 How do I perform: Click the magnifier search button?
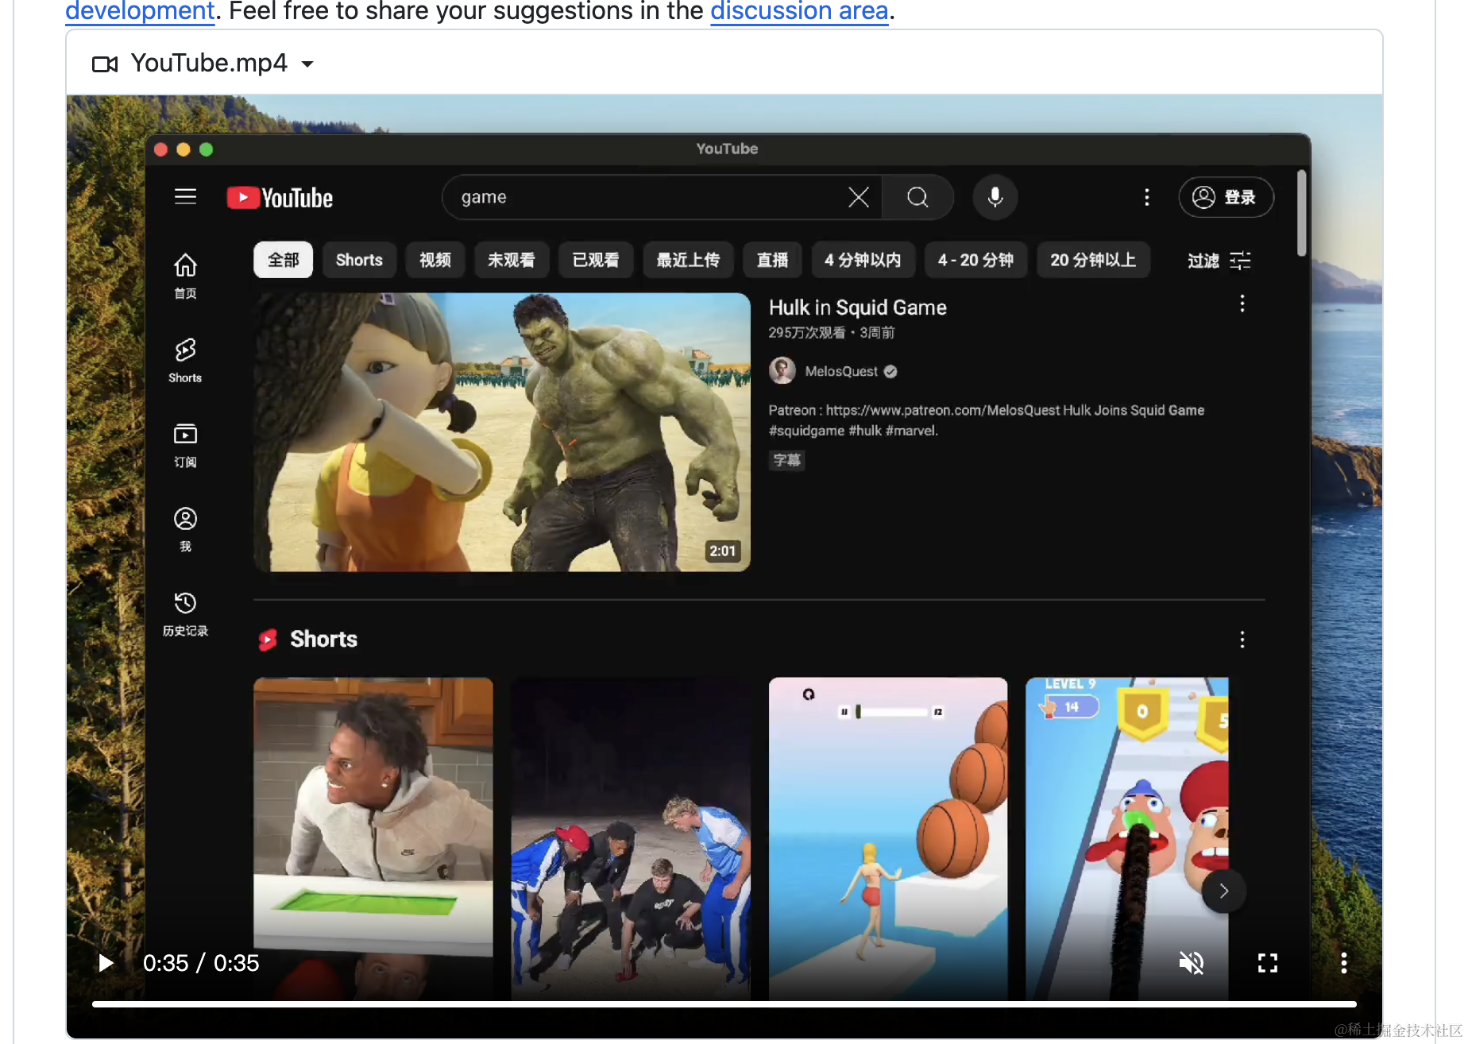[x=917, y=197]
